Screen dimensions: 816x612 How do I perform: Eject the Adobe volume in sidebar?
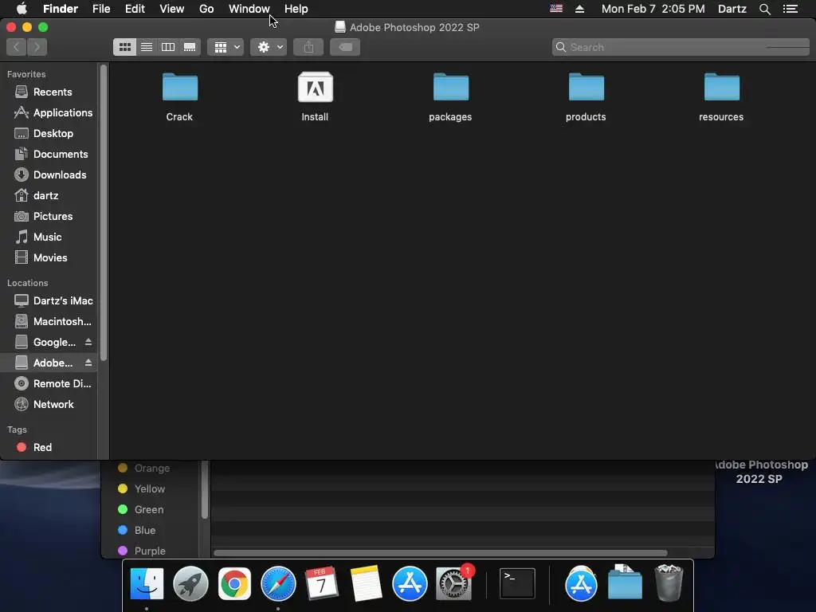click(x=88, y=363)
